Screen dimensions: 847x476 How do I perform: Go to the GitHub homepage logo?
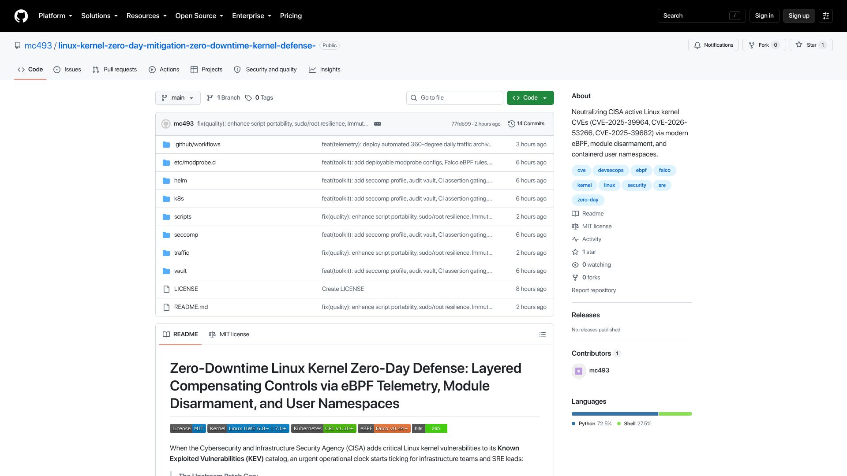point(21,16)
